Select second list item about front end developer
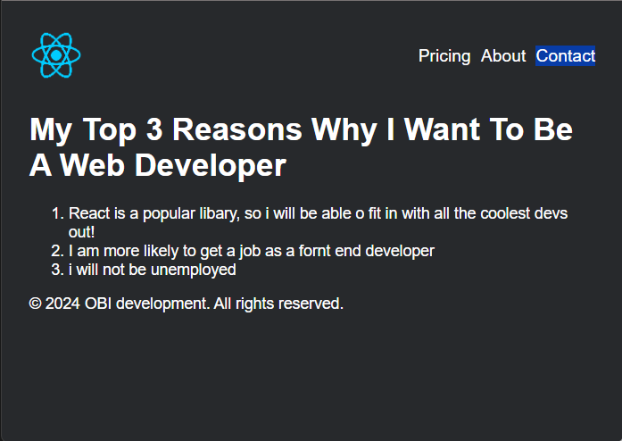This screenshot has height=441, width=622. pos(252,251)
